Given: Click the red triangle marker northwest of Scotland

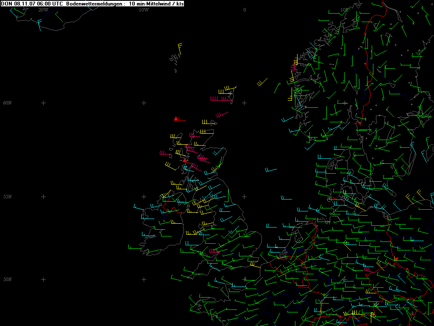Looking at the screenshot, I should 176,118.
